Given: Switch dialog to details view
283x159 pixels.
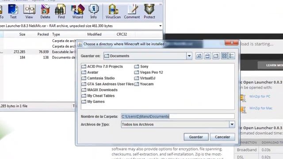Looking at the screenshot, I should tap(231, 56).
